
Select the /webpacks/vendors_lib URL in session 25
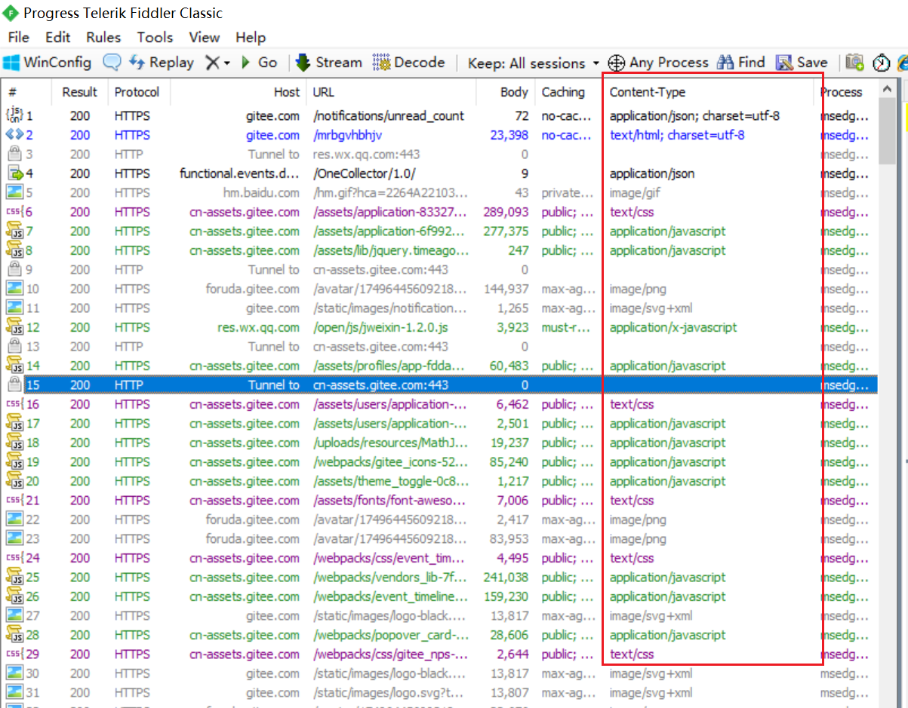coord(390,578)
